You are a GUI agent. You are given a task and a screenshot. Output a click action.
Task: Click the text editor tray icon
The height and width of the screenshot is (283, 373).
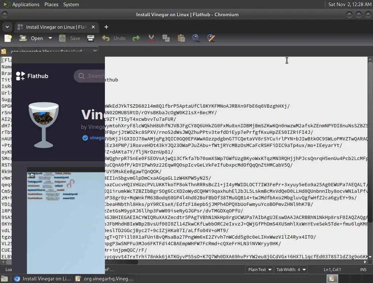point(332,279)
